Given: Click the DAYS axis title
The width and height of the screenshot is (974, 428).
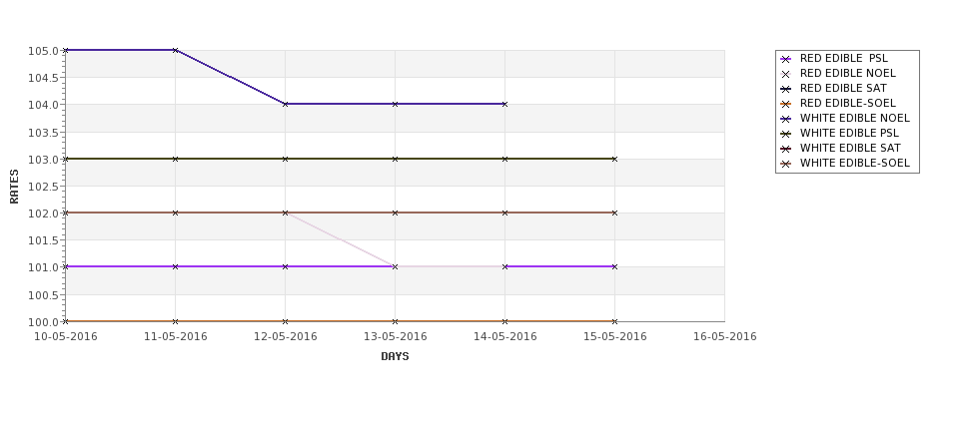Looking at the screenshot, I should click(395, 356).
